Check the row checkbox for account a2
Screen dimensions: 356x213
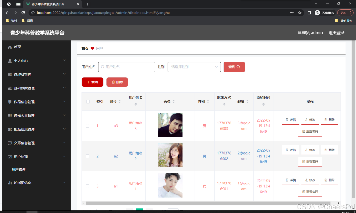pyautogui.click(x=87, y=156)
